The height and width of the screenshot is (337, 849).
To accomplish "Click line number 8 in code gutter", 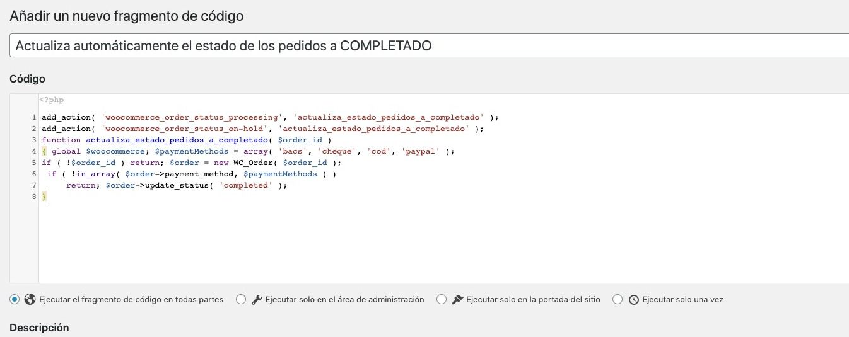I will [33, 197].
